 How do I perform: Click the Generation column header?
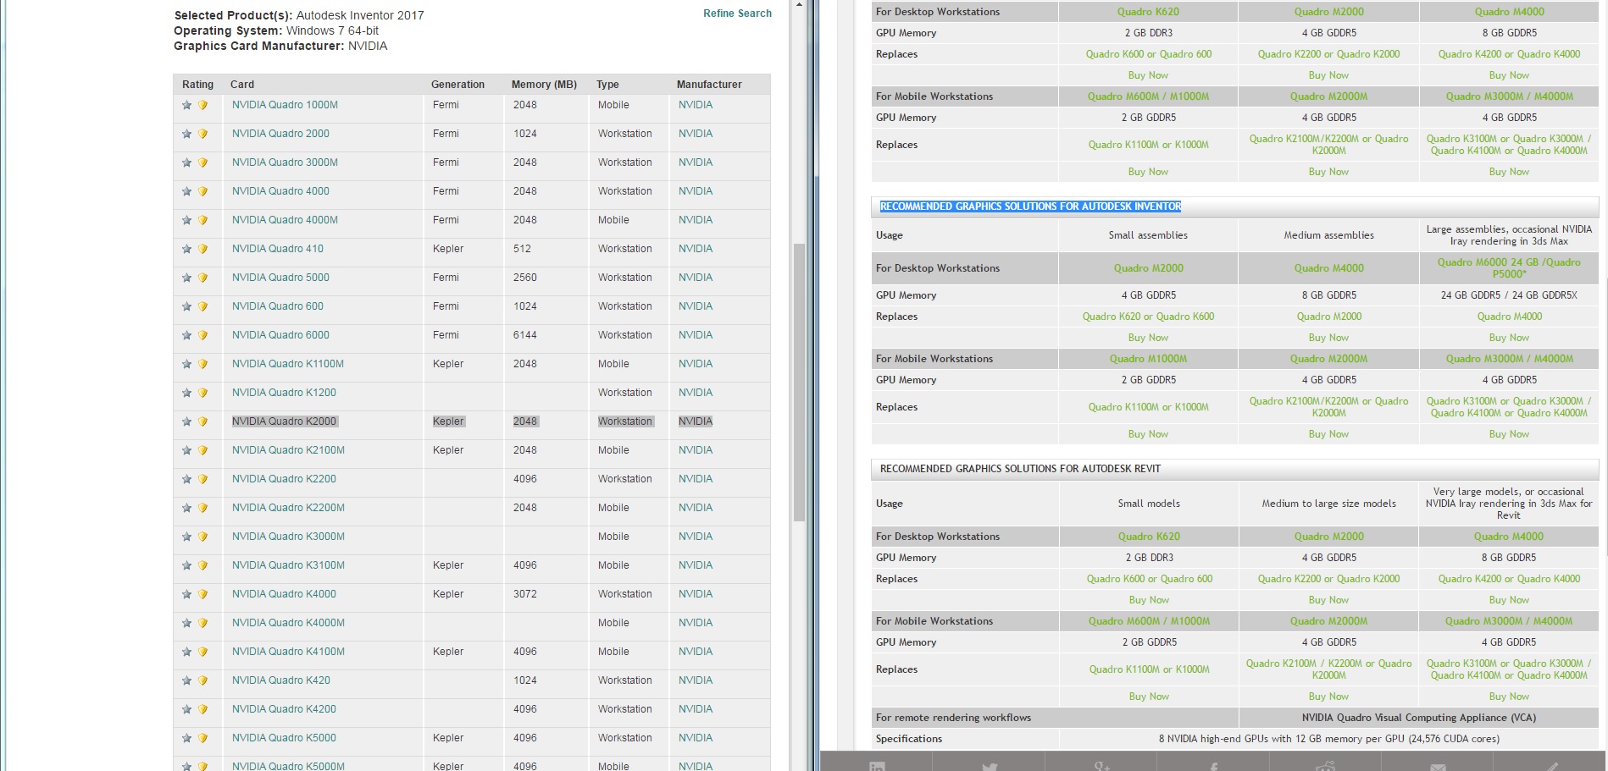[457, 85]
